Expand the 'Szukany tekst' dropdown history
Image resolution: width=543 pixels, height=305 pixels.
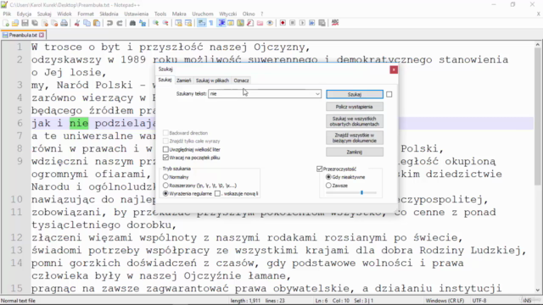pyautogui.click(x=317, y=94)
